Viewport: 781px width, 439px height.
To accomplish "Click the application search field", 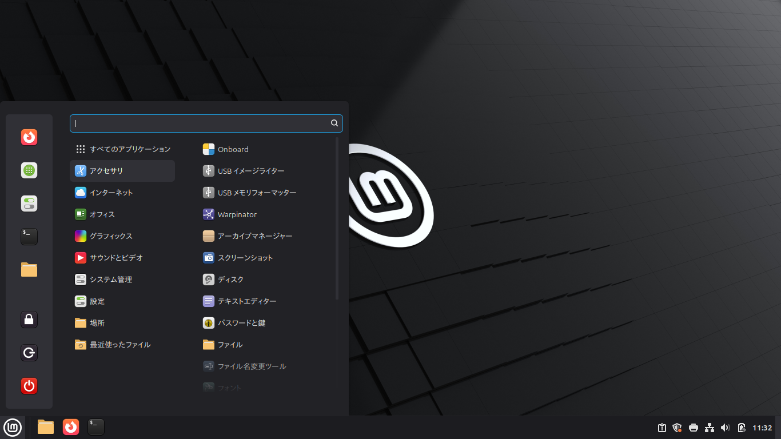I will point(206,123).
